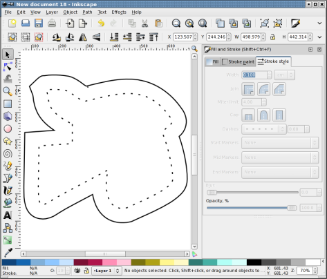Open Fill and Stroke dialog icon
The height and width of the screenshot is (279, 327).
295,23
